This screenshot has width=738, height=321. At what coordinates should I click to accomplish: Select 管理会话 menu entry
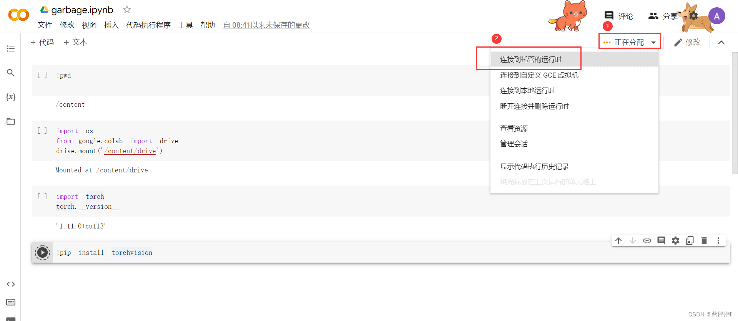pos(574,144)
